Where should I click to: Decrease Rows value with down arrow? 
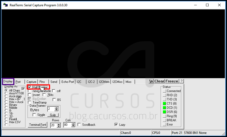pyautogui.click(x=59, y=126)
